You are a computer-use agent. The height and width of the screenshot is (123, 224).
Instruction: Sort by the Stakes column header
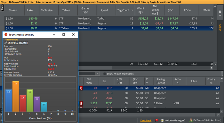(x=13, y=10)
